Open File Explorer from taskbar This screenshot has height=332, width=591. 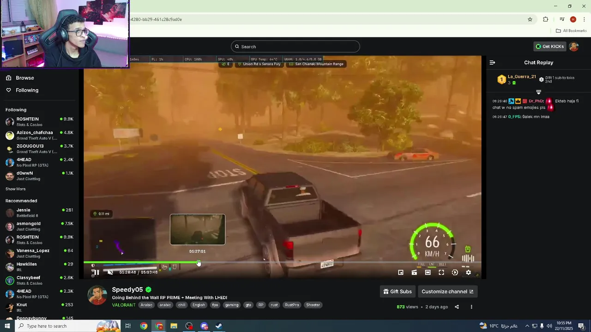coord(174,326)
